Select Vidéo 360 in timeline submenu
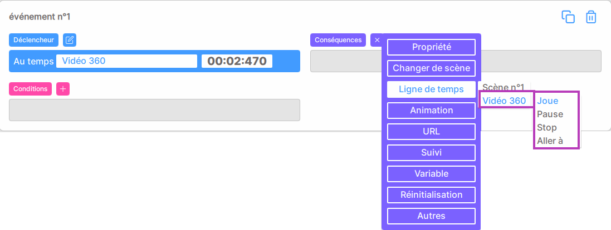Screen dimensions: 611x230 pos(504,101)
